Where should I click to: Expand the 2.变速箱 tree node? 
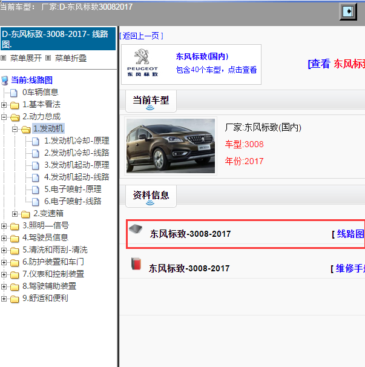click(x=15, y=214)
